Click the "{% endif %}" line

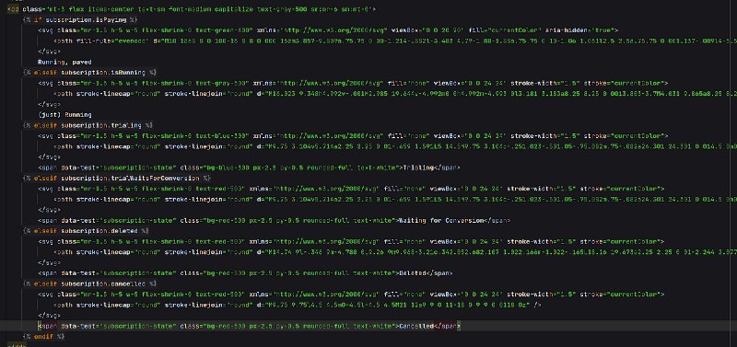(x=43, y=336)
